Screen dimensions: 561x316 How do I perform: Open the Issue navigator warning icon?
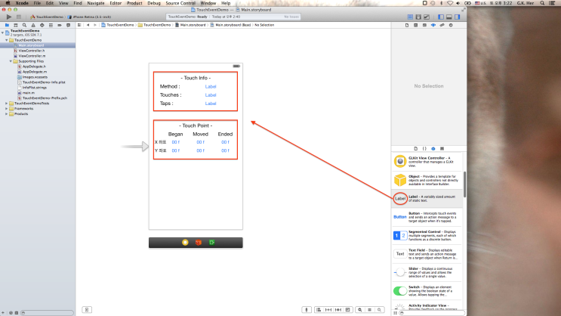tap(33, 25)
